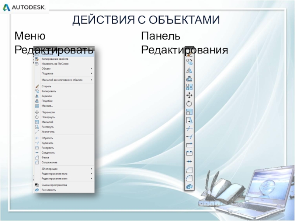Expand the Подрезка submenu
Image resolution: width=295 pixels, height=221 pixels.
(x=64, y=73)
